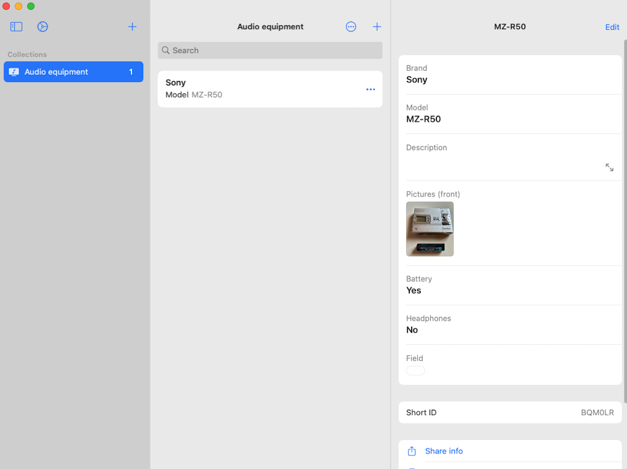
Task: Click the Model value MZ-R50 in details
Action: pos(423,119)
